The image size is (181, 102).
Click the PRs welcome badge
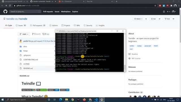tap(42, 90)
